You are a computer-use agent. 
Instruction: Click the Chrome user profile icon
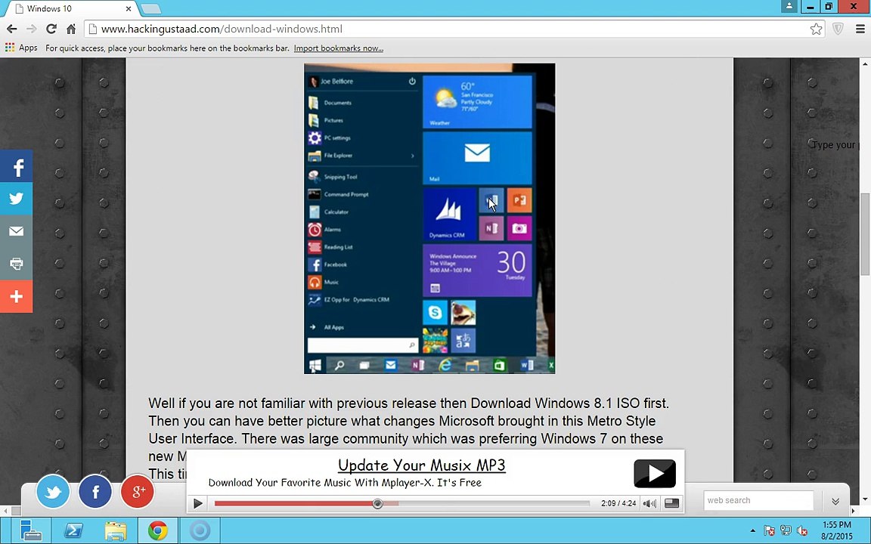pyautogui.click(x=789, y=6)
